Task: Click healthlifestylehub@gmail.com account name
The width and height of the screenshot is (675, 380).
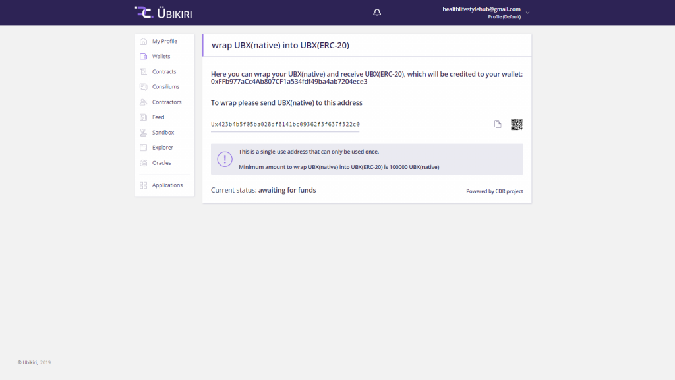Action: (481, 9)
